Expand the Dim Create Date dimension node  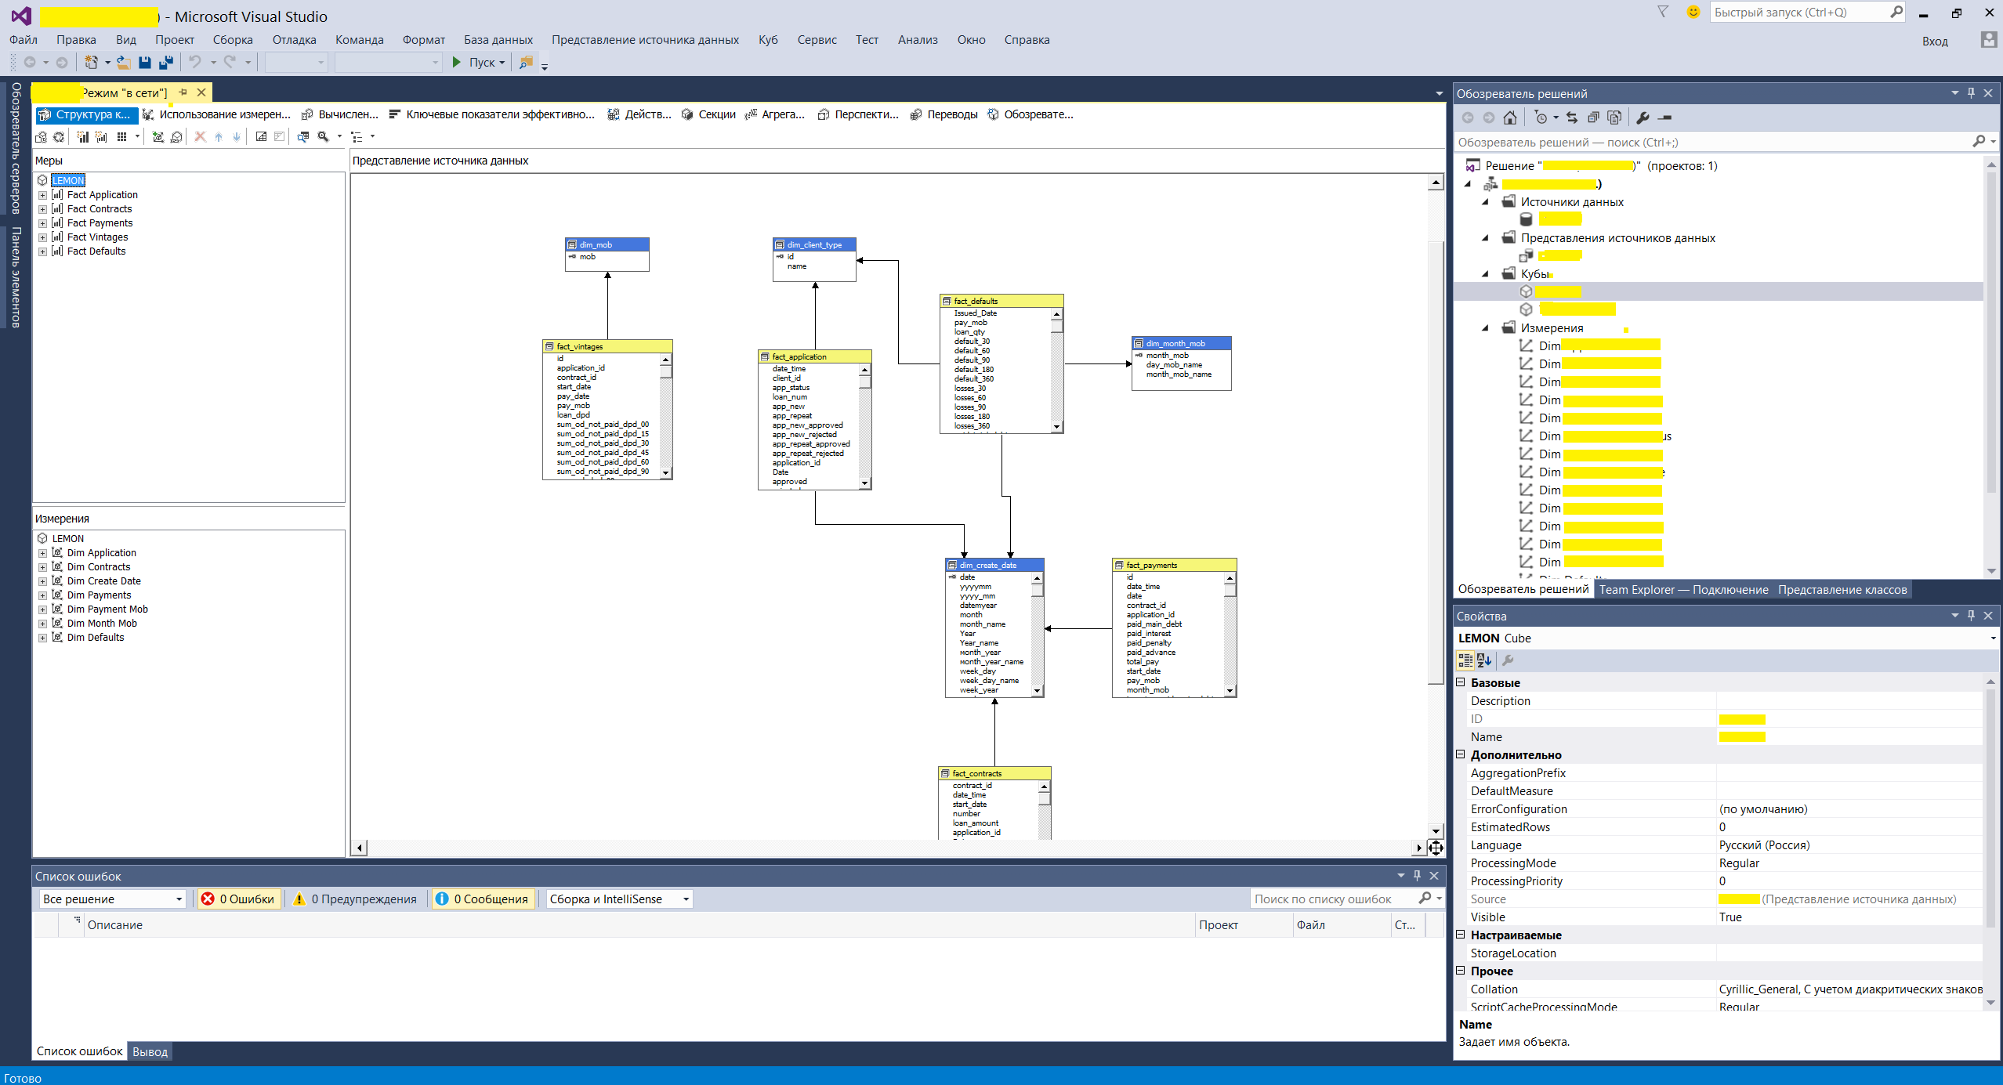tap(42, 581)
